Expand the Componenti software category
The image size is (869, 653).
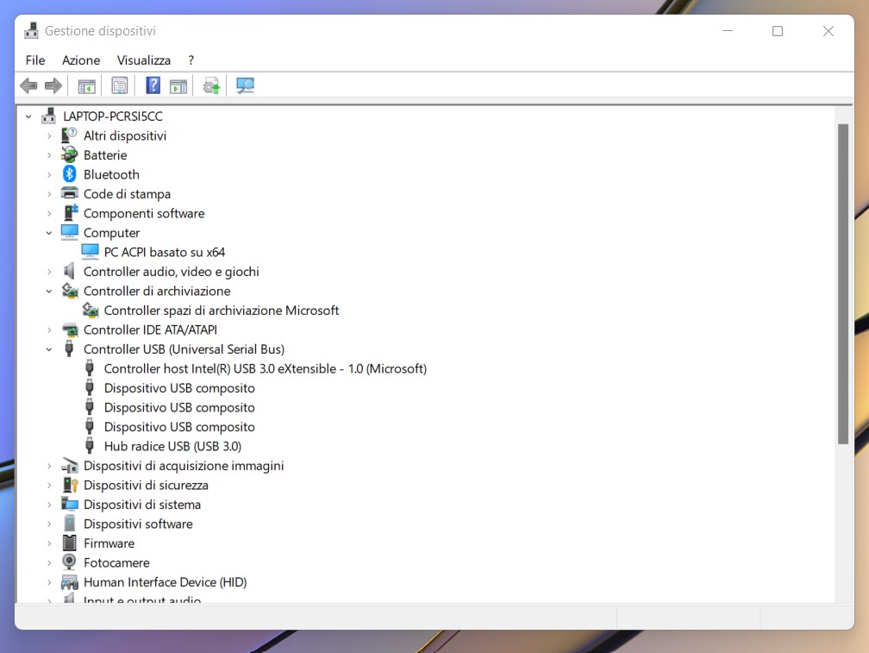[x=49, y=213]
